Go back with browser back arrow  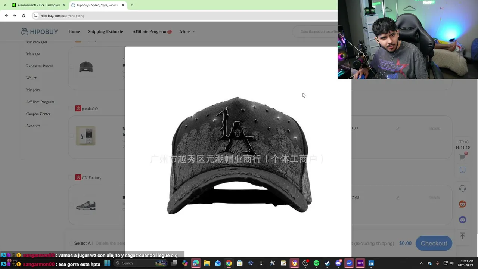(6, 16)
